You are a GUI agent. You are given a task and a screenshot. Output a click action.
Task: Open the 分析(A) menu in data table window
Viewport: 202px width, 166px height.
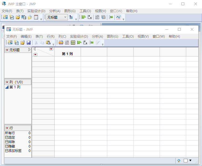point(97,36)
